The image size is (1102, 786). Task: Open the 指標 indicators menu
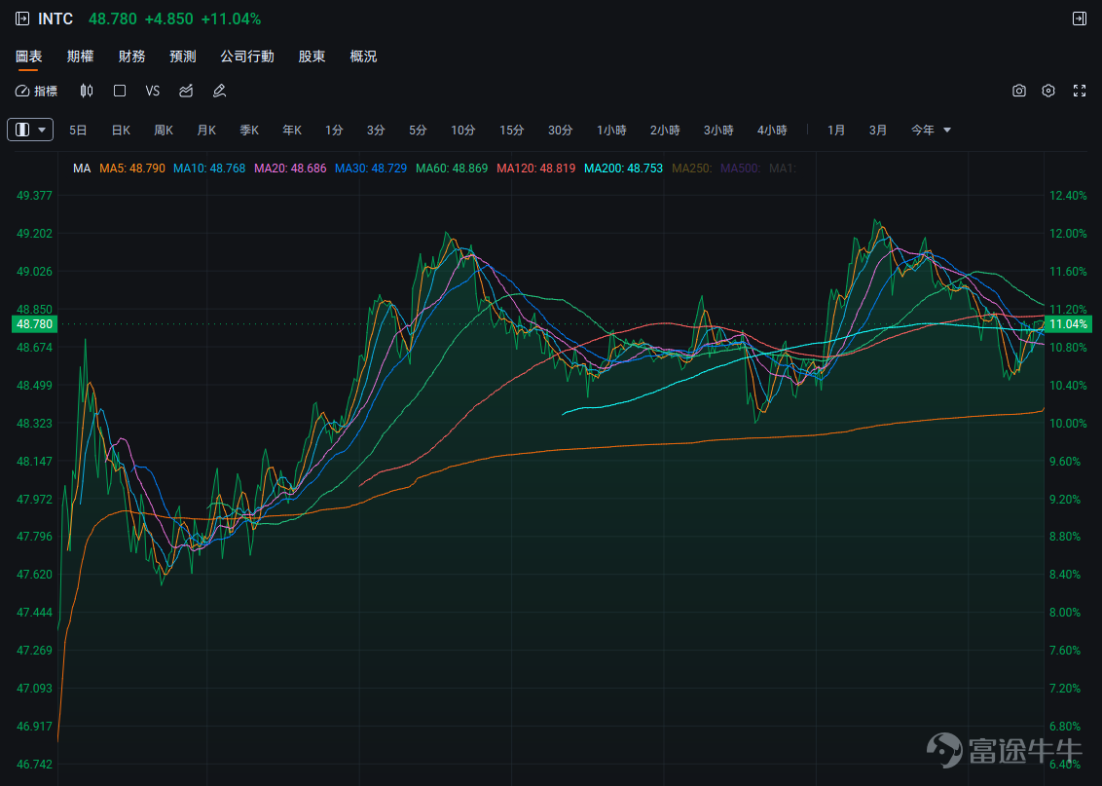pyautogui.click(x=37, y=91)
